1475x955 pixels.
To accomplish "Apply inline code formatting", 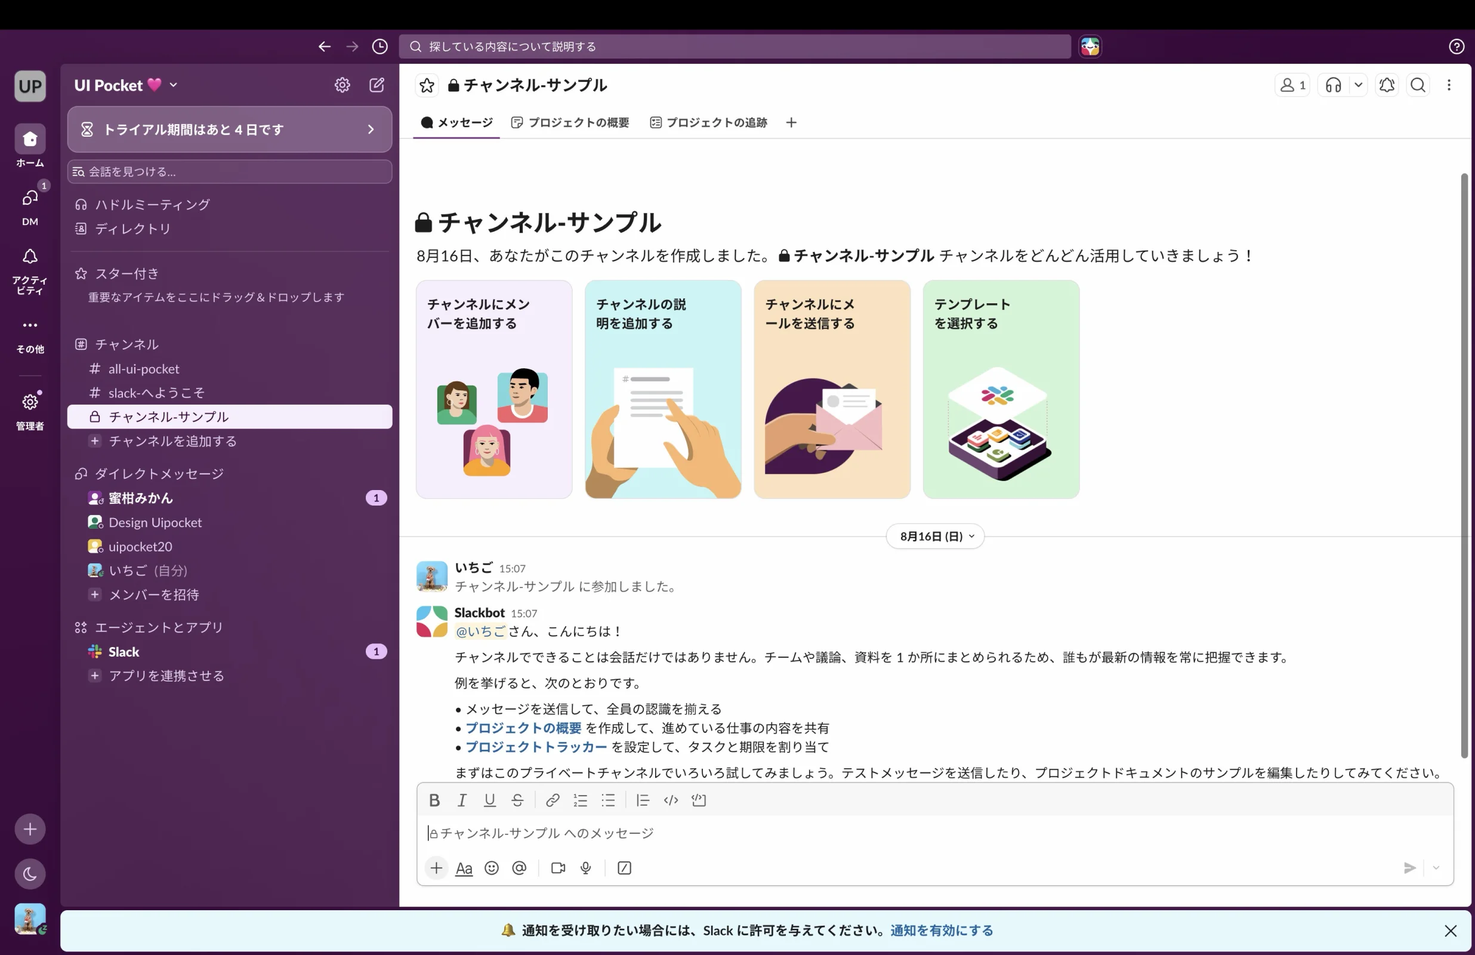I will [671, 800].
